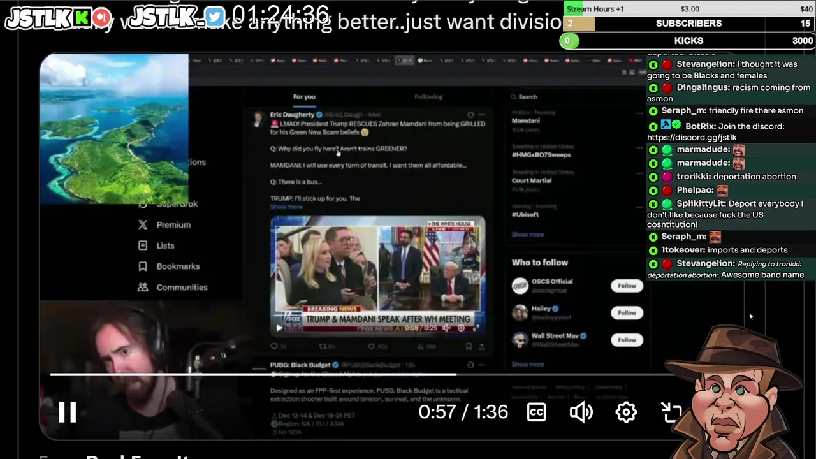Open the options menu for the Court Martial trend

coord(639,173)
